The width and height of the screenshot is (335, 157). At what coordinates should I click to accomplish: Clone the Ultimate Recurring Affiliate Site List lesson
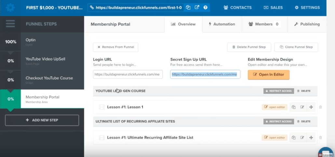[294, 138]
